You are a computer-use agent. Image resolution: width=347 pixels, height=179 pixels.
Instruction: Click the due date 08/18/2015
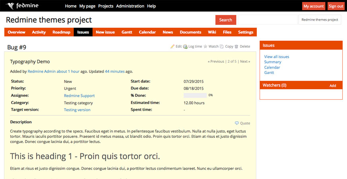coord(194,89)
